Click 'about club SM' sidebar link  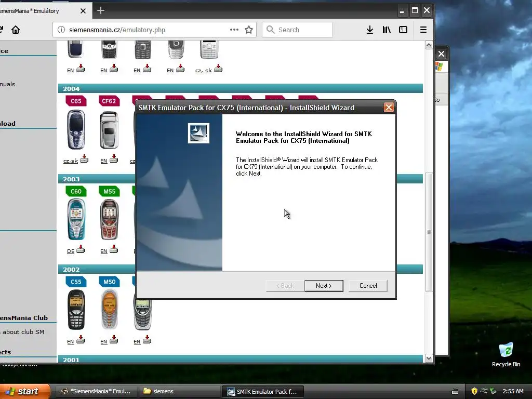tap(23, 332)
